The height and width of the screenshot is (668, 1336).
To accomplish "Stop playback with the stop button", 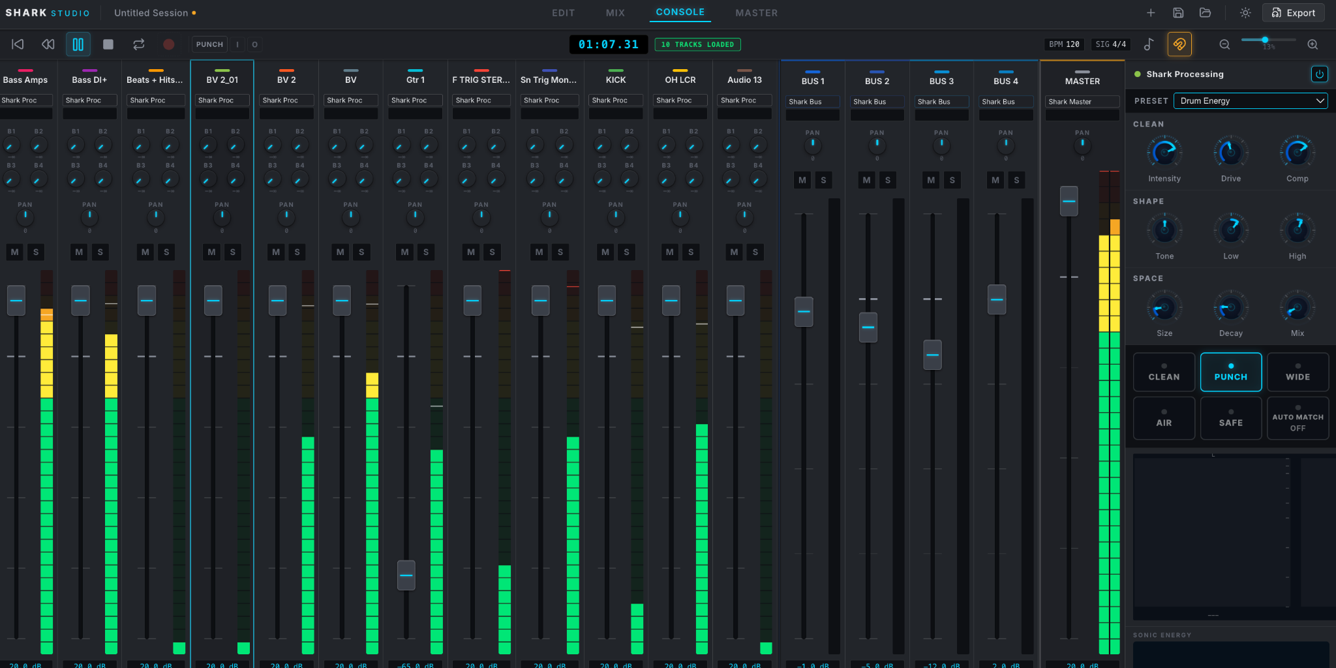I will 108,44.
